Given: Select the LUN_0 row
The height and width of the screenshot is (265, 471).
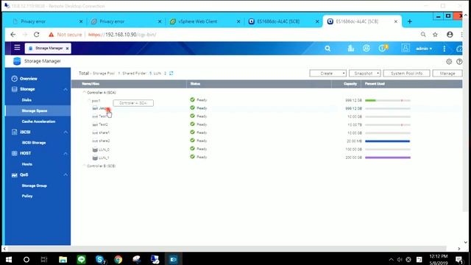Looking at the screenshot, I should point(266,149).
